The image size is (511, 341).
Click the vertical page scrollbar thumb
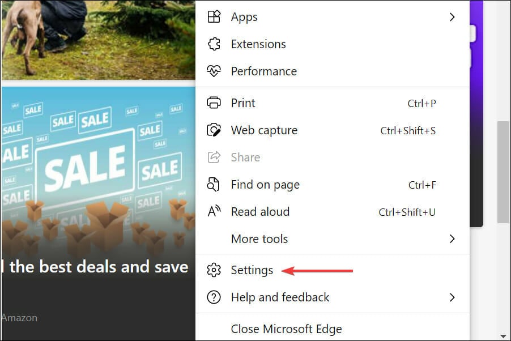pyautogui.click(x=503, y=172)
